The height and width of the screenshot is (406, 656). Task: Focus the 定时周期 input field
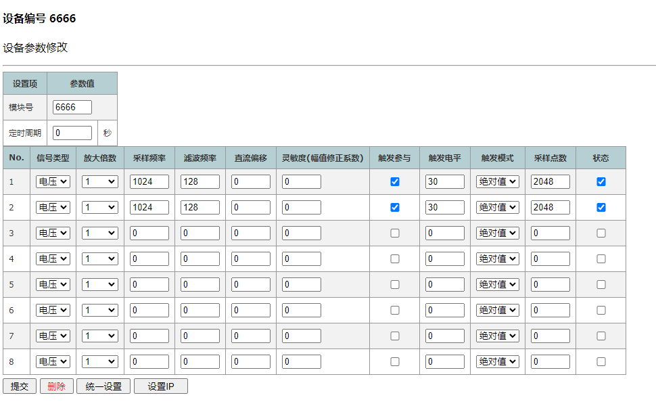pos(72,133)
